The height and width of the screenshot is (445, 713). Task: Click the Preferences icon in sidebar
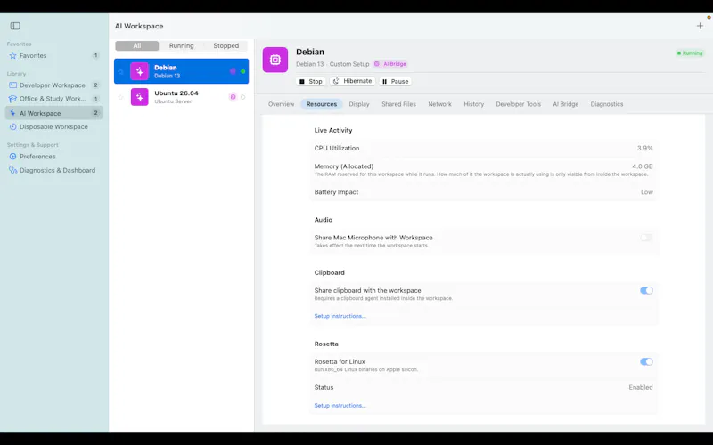[x=12, y=157]
